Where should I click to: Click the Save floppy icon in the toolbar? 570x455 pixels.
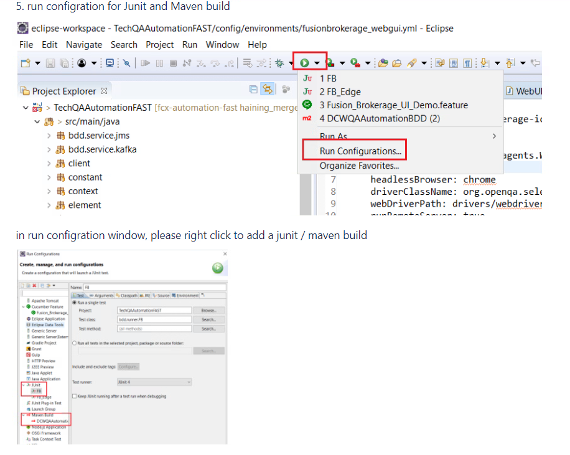coord(50,63)
